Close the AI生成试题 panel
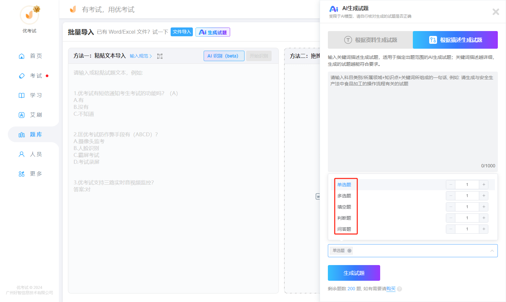 tap(496, 12)
